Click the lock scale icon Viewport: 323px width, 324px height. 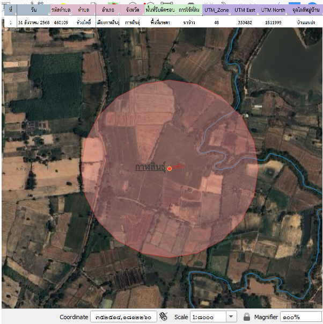pos(246,316)
